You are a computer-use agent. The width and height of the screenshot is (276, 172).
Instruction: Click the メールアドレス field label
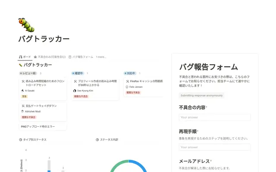click(194, 161)
